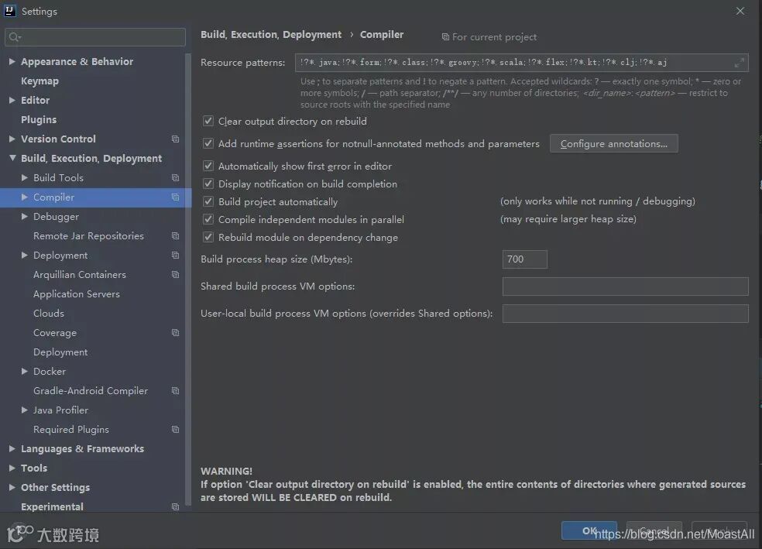Click project-level icon beside Arquillian Containers
This screenshot has width=762, height=549.
point(176,274)
